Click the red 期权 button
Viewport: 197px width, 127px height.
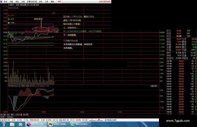[x=59, y=2]
